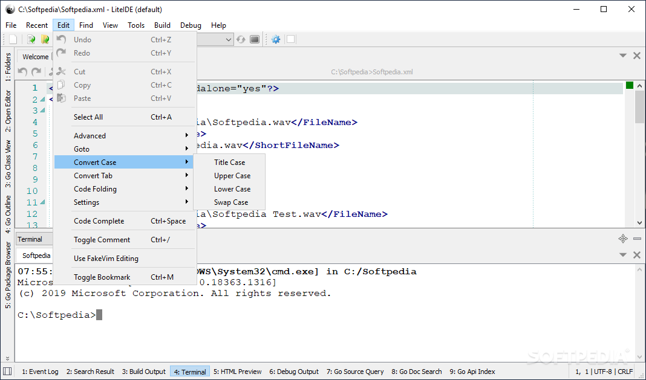Open editor tab list dropdown arrow
Image resolution: width=646 pixels, height=380 pixels.
pos(623,56)
